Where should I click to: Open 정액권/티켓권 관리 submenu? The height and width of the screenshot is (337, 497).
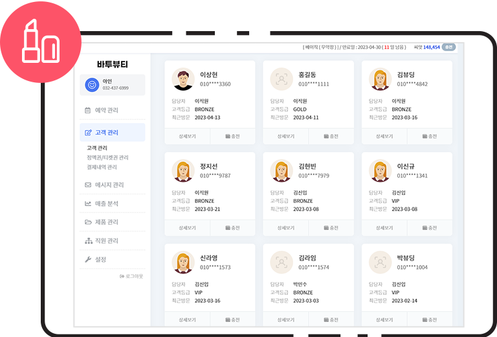point(107,157)
